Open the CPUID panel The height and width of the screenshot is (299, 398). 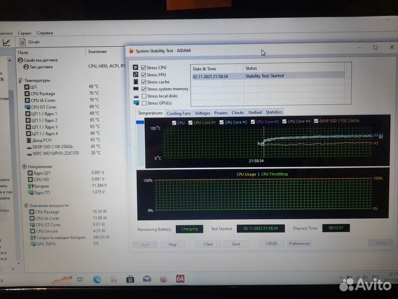coord(271,244)
